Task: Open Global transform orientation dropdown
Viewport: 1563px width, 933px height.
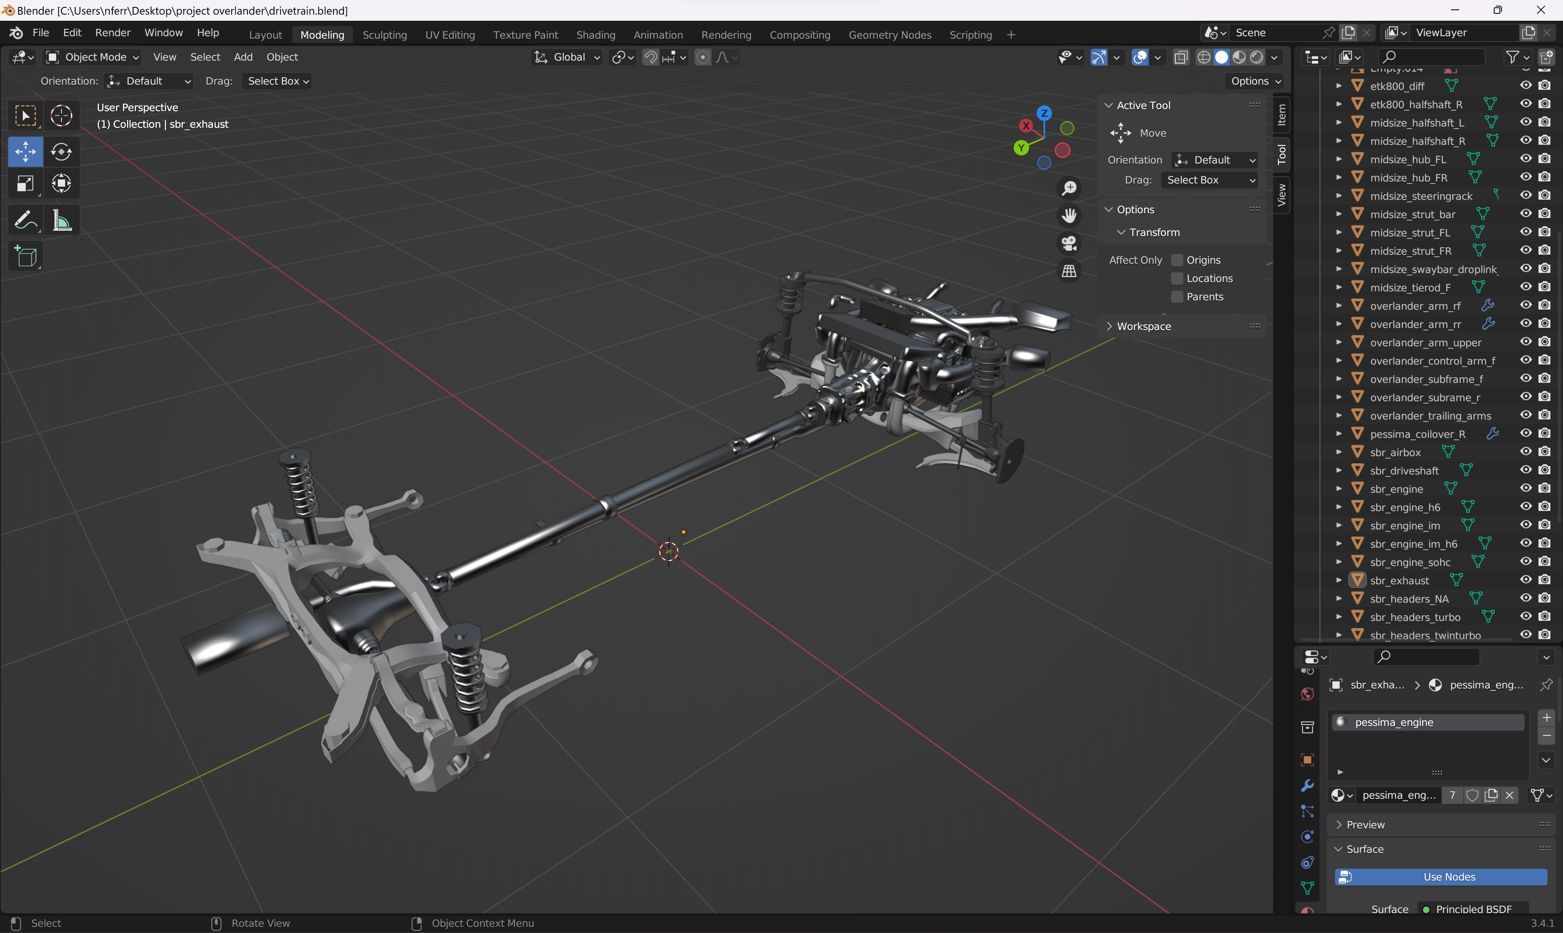Action: (x=567, y=57)
